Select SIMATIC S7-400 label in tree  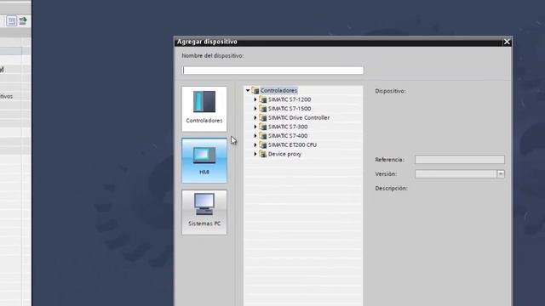(x=288, y=136)
